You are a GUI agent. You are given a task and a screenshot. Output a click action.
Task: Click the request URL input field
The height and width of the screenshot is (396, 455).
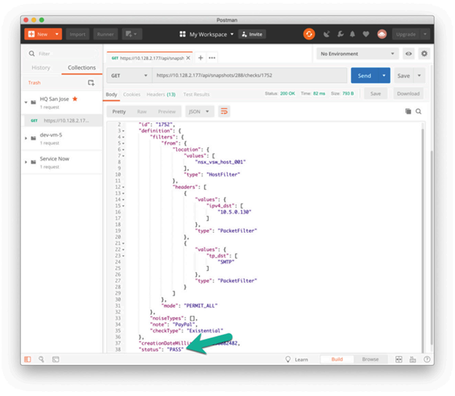[249, 76]
